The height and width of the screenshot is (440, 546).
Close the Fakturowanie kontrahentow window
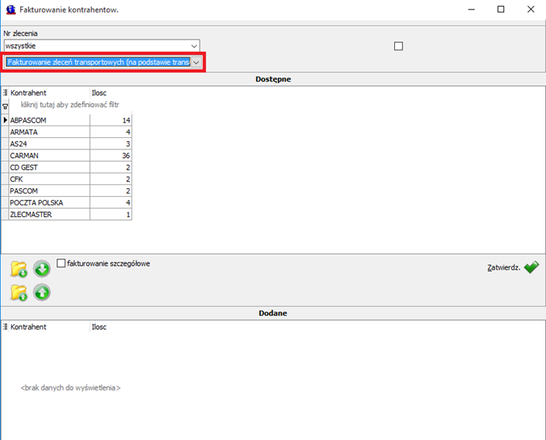(x=531, y=9)
